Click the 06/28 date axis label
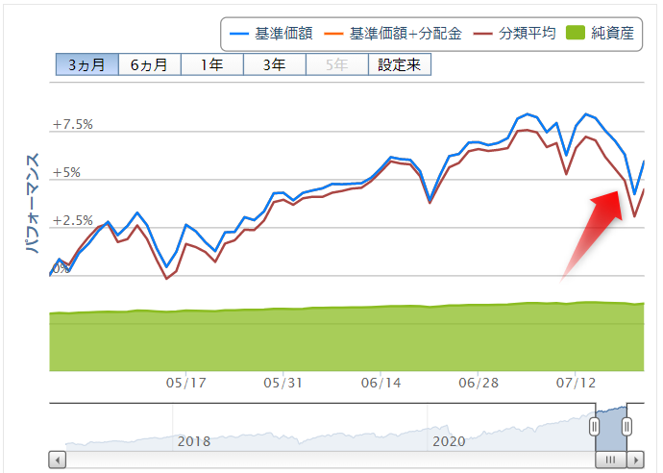The width and height of the screenshot is (663, 473). pyautogui.click(x=479, y=383)
